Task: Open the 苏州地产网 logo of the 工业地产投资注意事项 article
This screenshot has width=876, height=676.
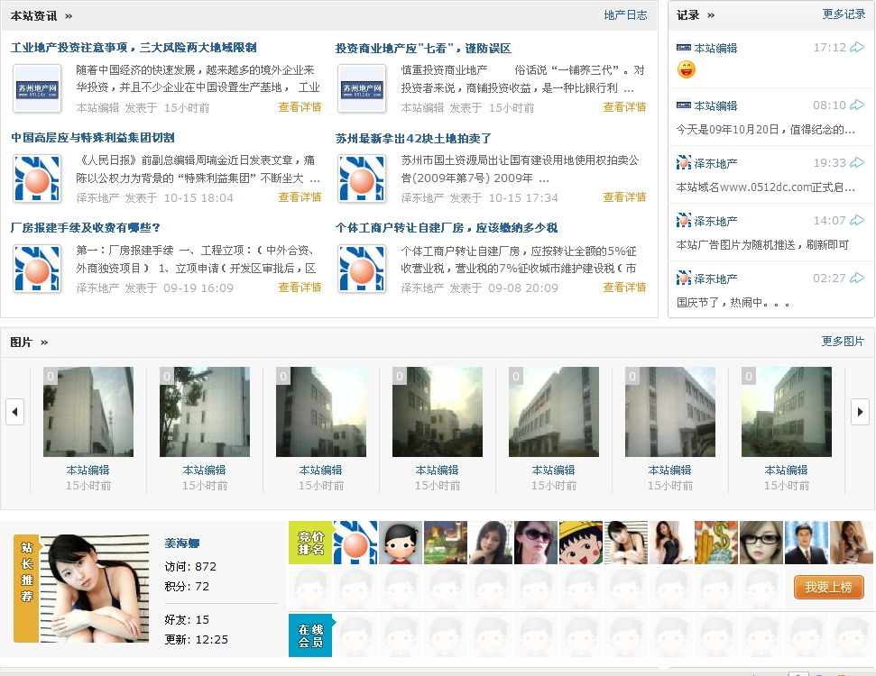Action: tap(37, 89)
